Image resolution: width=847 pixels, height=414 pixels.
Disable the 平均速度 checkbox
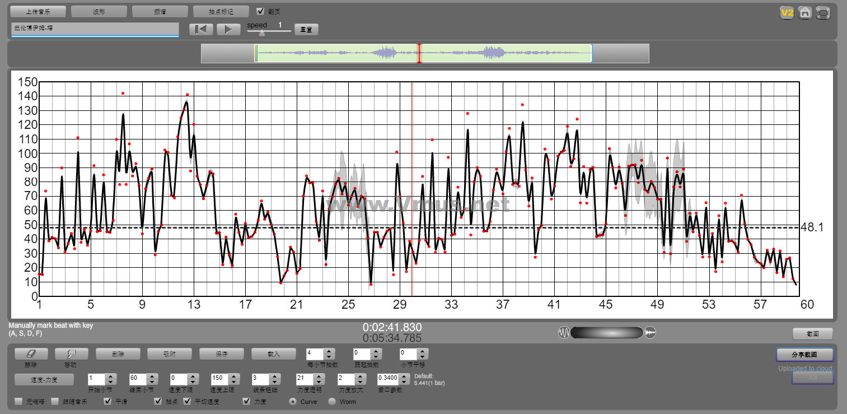187,401
